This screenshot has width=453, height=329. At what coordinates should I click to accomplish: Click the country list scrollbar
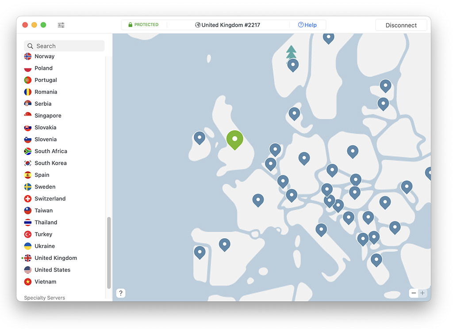pos(109,253)
